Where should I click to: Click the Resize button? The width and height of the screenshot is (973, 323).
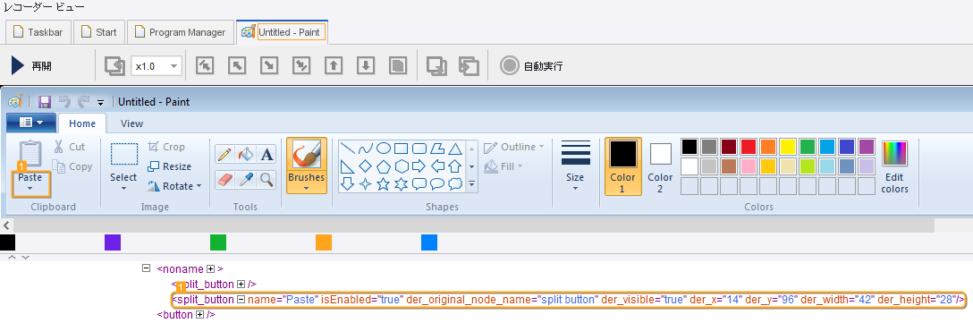coord(169,166)
